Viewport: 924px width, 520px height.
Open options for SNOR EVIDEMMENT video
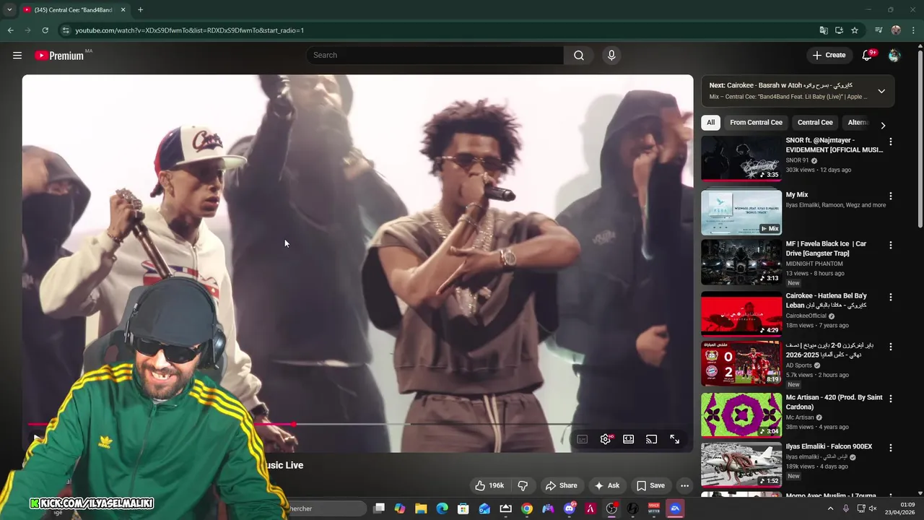pos(890,142)
